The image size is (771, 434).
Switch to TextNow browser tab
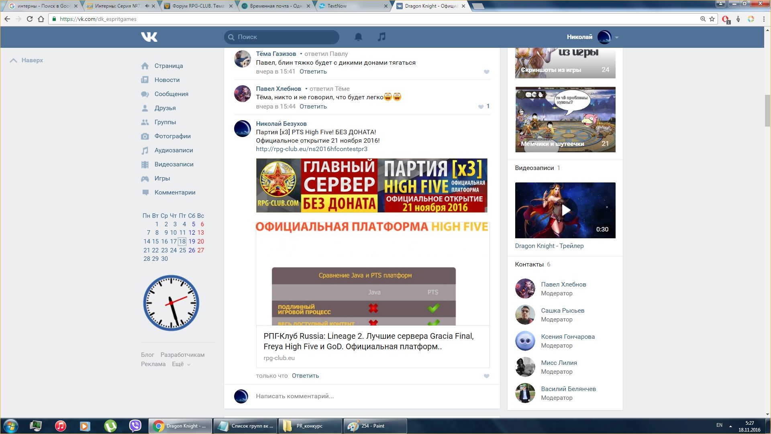(x=337, y=6)
